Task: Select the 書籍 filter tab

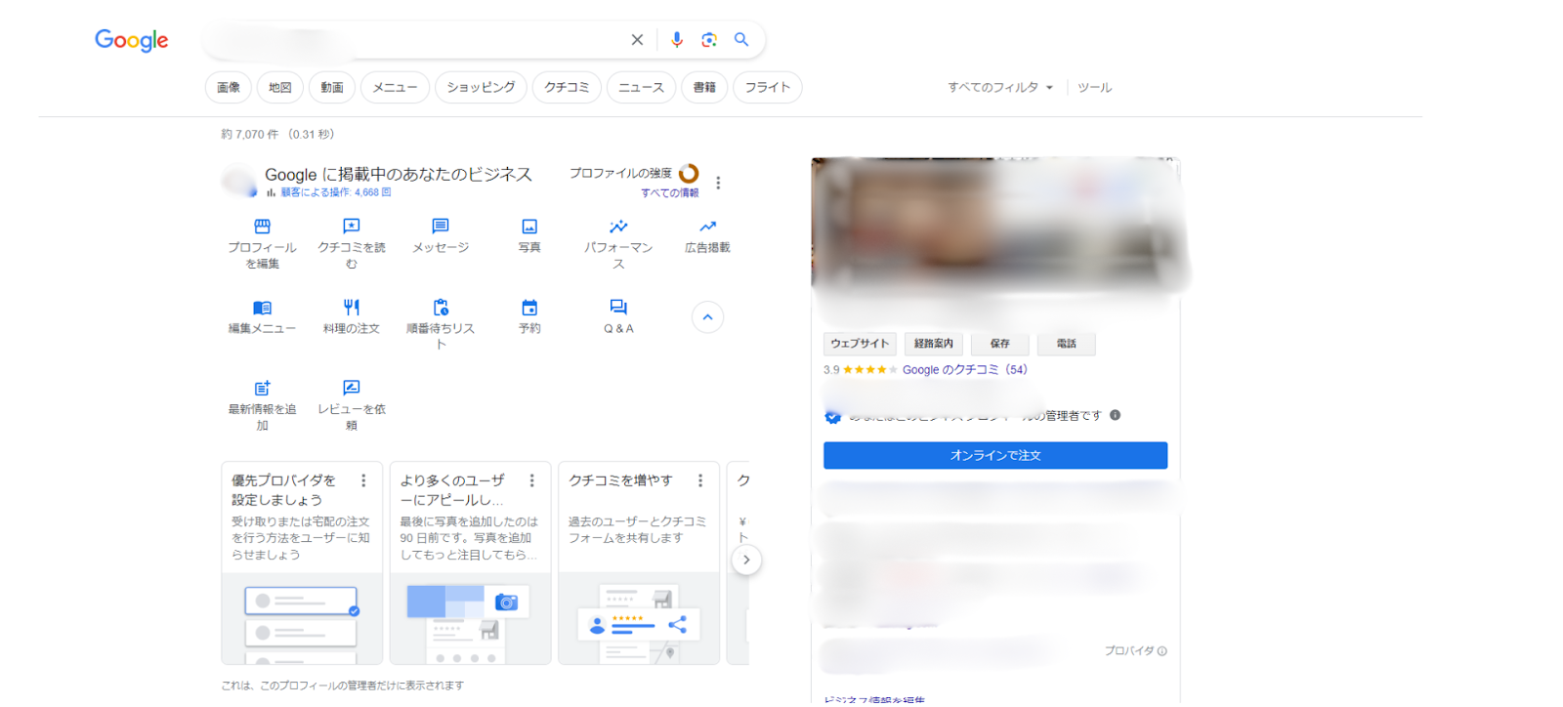Action: (704, 88)
